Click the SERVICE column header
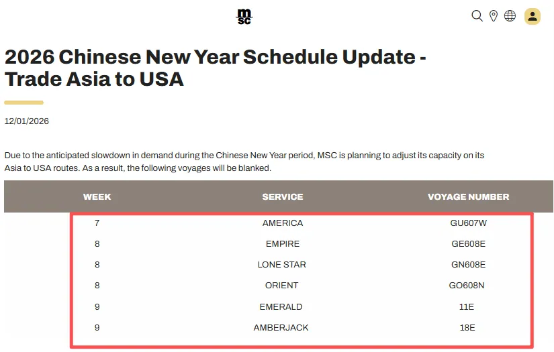The width and height of the screenshot is (554, 352). click(x=282, y=197)
